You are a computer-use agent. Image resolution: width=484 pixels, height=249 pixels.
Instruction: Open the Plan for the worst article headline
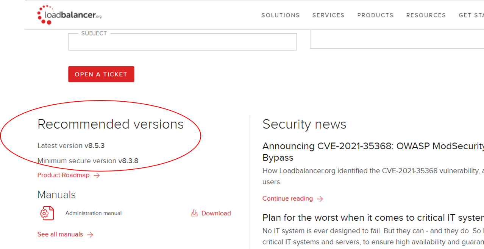click(x=373, y=218)
